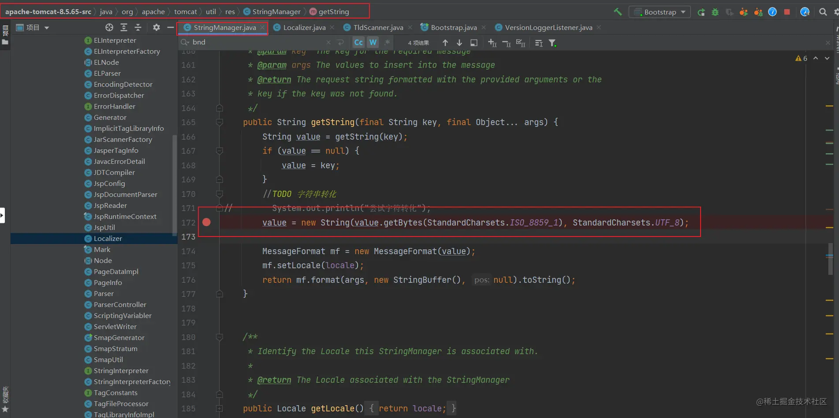839x418 pixels.
Task: Toggle Regex search option
Action: coord(387,42)
